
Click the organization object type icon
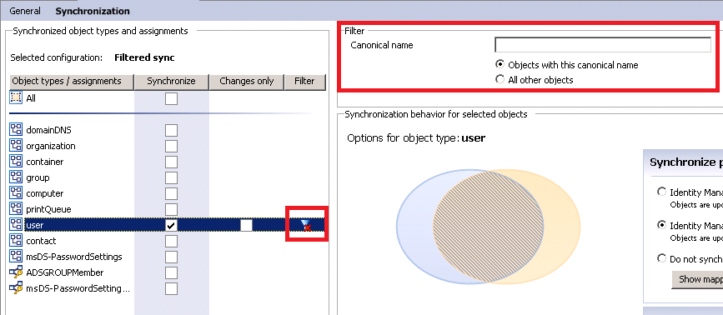(16, 146)
